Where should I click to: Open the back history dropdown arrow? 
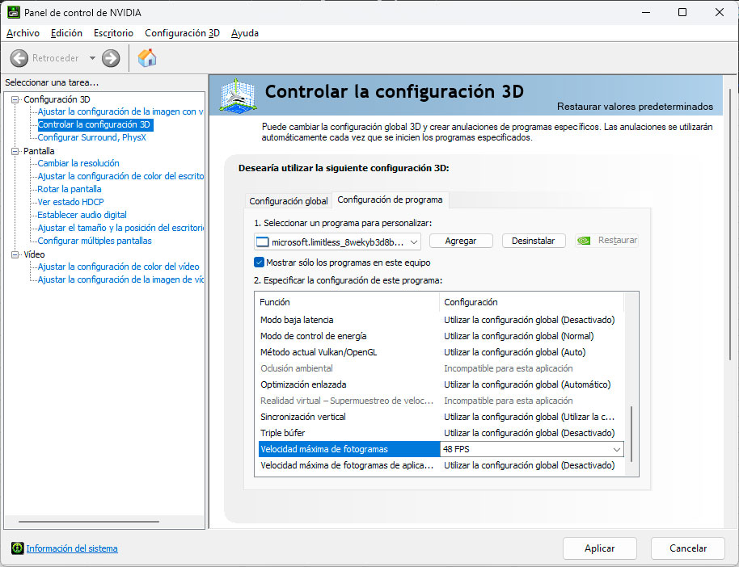click(x=92, y=58)
